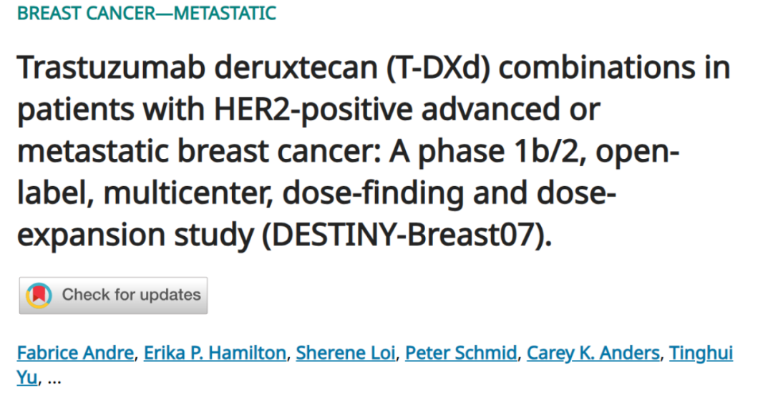Click the wrapped Yu surname link
This screenshot has height=395, width=773.
click(x=27, y=378)
